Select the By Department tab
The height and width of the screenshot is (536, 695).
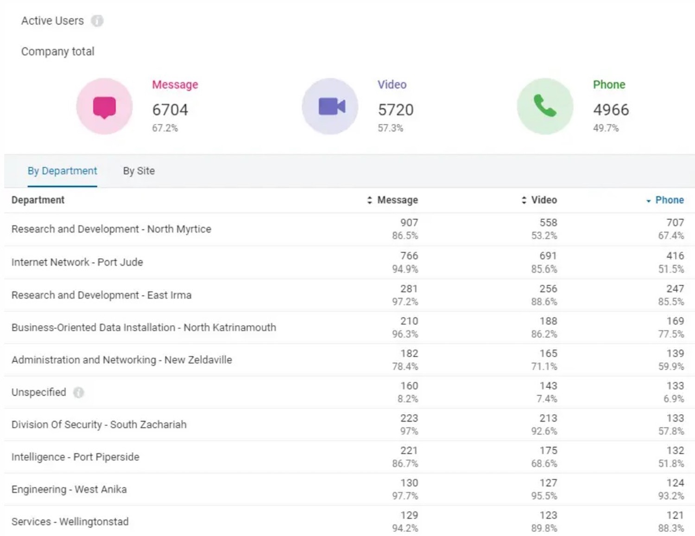tap(63, 171)
